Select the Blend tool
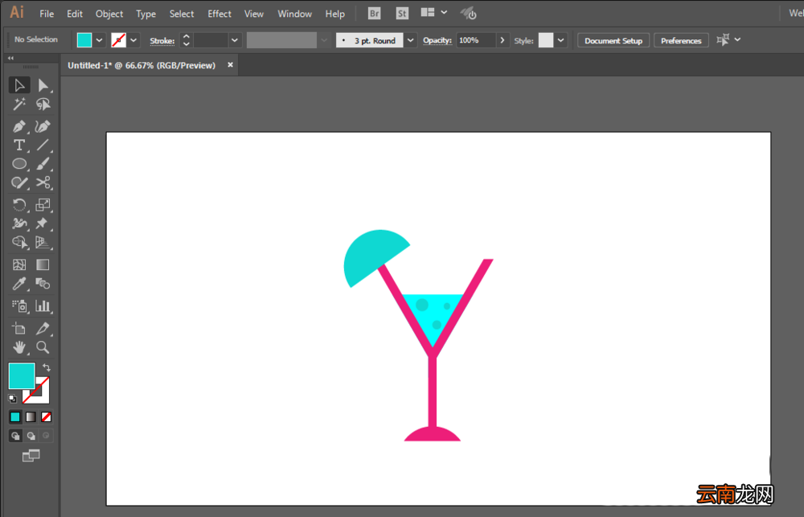Image resolution: width=804 pixels, height=517 pixels. 43,284
